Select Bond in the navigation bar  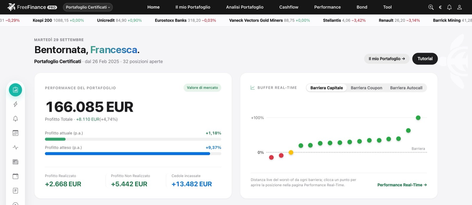(x=362, y=7)
